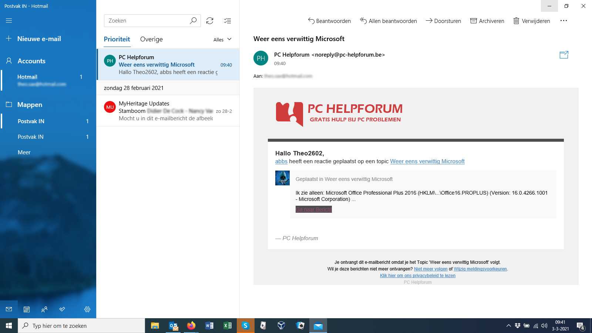Open Weer eens verwittig Microsoft topic link
This screenshot has width=592, height=333.
[x=427, y=161]
